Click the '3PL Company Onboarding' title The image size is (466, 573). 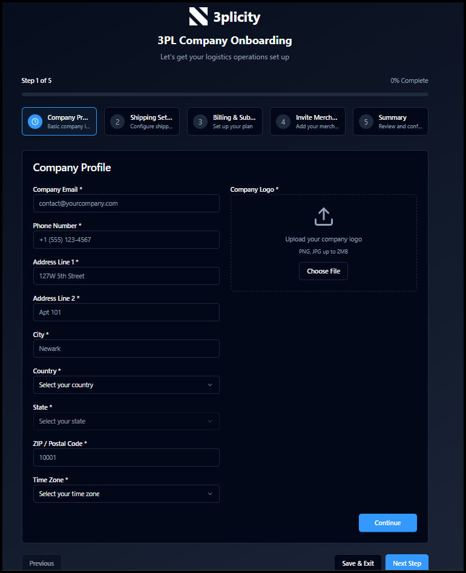pyautogui.click(x=225, y=40)
